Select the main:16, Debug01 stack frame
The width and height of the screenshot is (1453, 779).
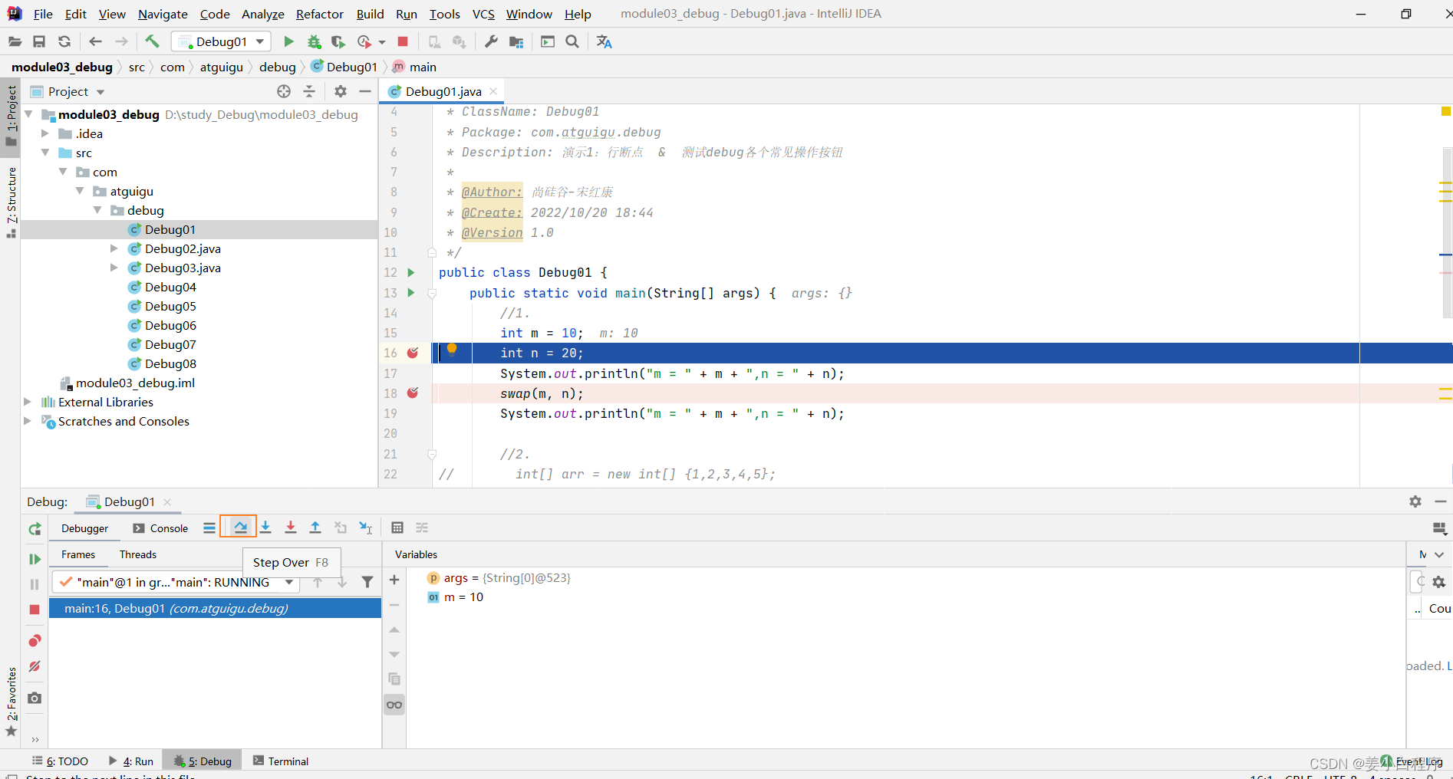[215, 608]
